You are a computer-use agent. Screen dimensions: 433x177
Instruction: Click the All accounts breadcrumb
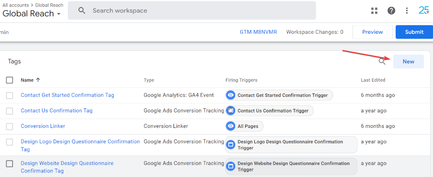click(x=15, y=5)
